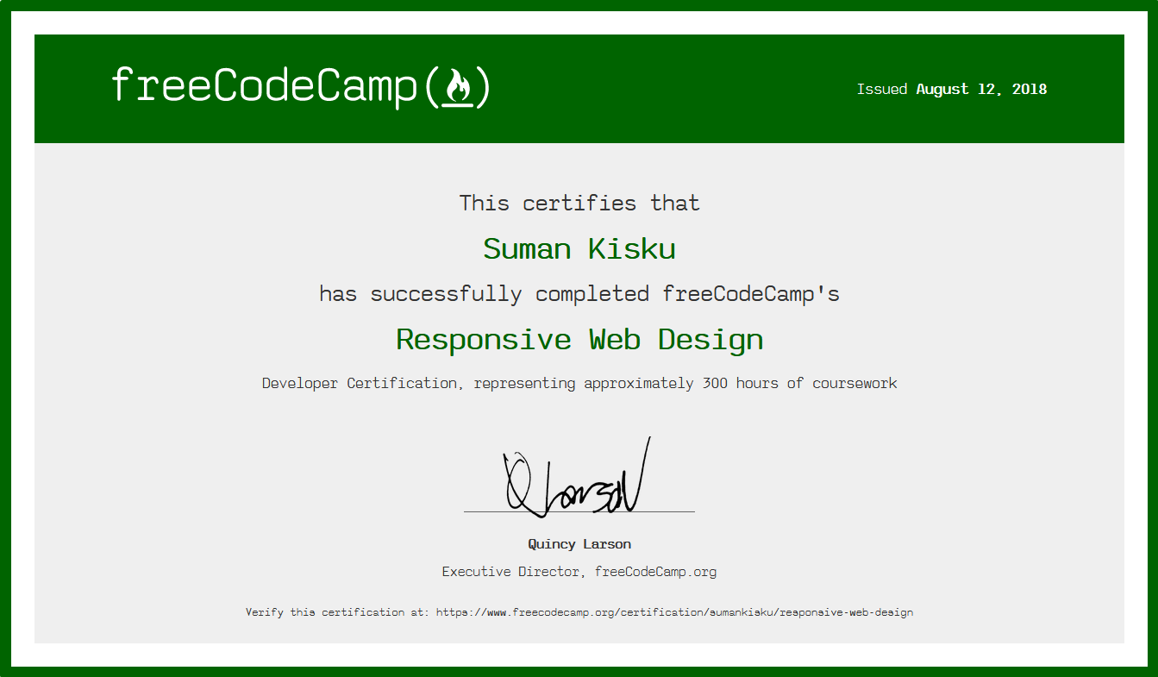Open the certification verification URL link
The image size is (1158, 677).
[674, 612]
